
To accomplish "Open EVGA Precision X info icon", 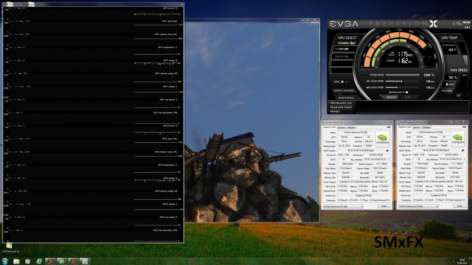I will (454, 24).
